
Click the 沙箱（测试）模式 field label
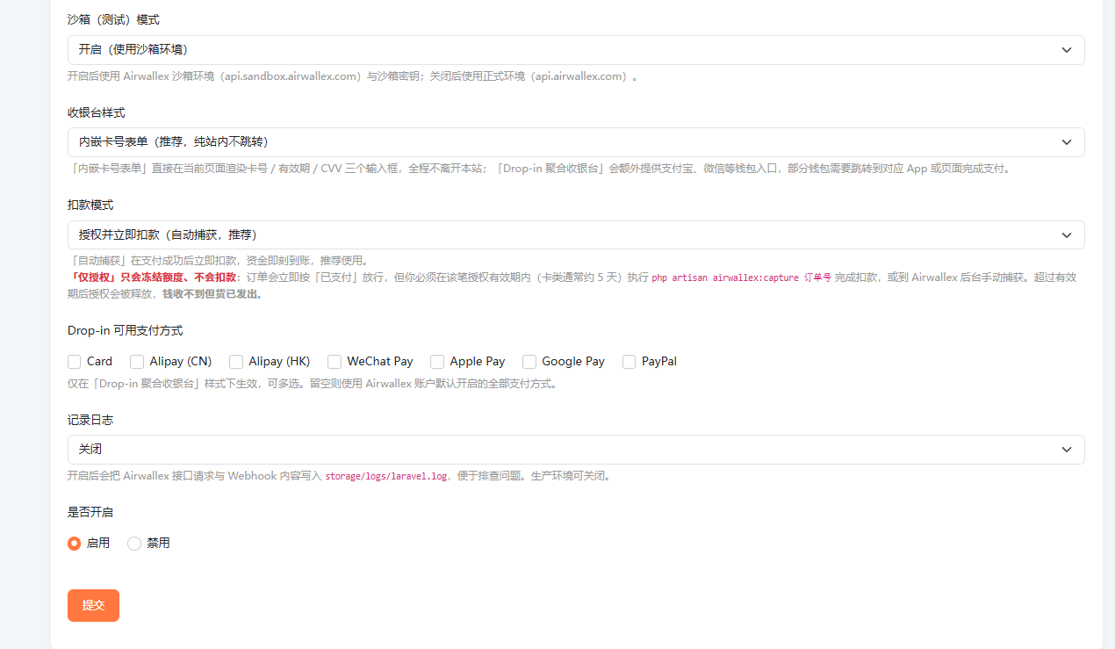click(113, 19)
